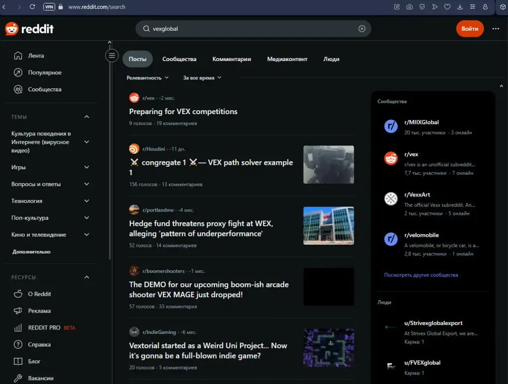Click the site padlock icon
The width and height of the screenshot is (508, 384).
pos(61,7)
